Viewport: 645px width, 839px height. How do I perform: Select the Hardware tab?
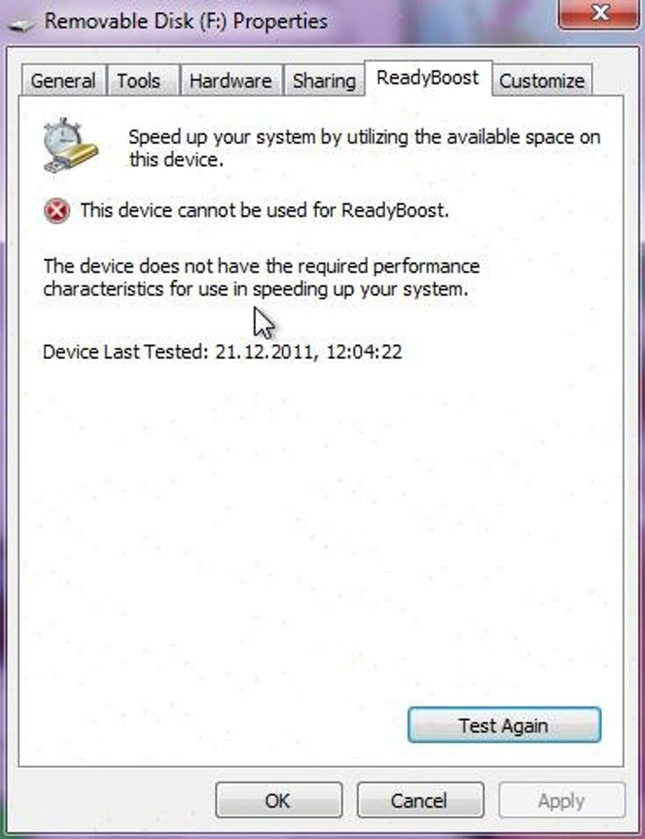(x=230, y=81)
